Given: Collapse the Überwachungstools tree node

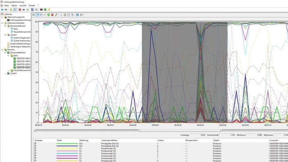Looking at the screenshot, I should click(x=2, y=17).
